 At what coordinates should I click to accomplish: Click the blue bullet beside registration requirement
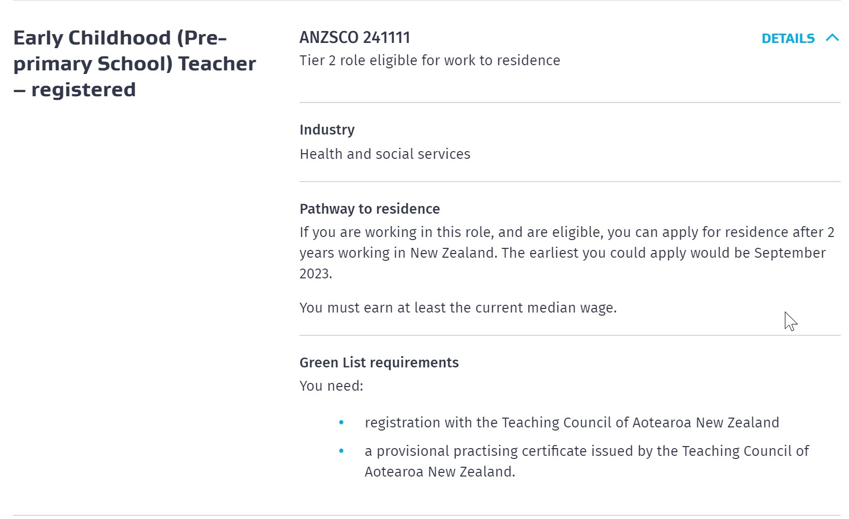341,423
